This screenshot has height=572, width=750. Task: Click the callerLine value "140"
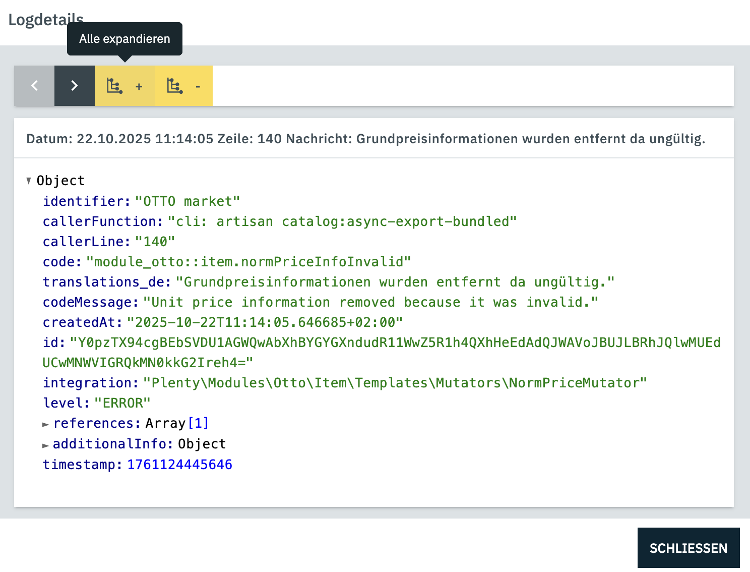155,242
